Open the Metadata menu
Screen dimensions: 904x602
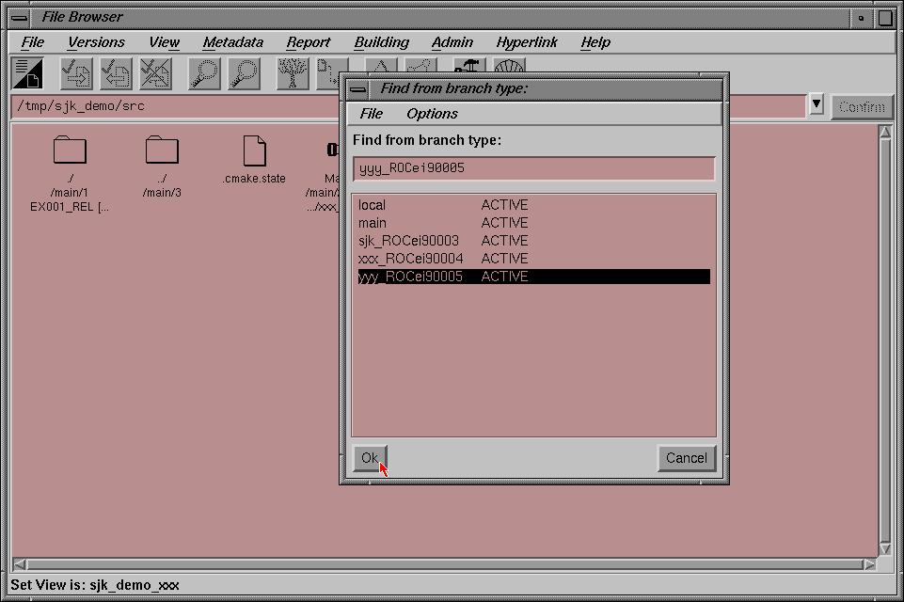tap(232, 42)
